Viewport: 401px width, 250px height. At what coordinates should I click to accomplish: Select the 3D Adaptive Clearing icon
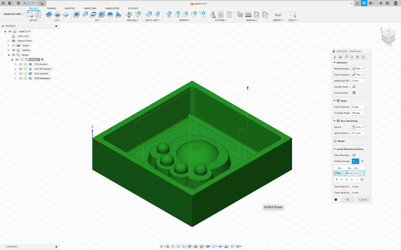tap(76, 14)
